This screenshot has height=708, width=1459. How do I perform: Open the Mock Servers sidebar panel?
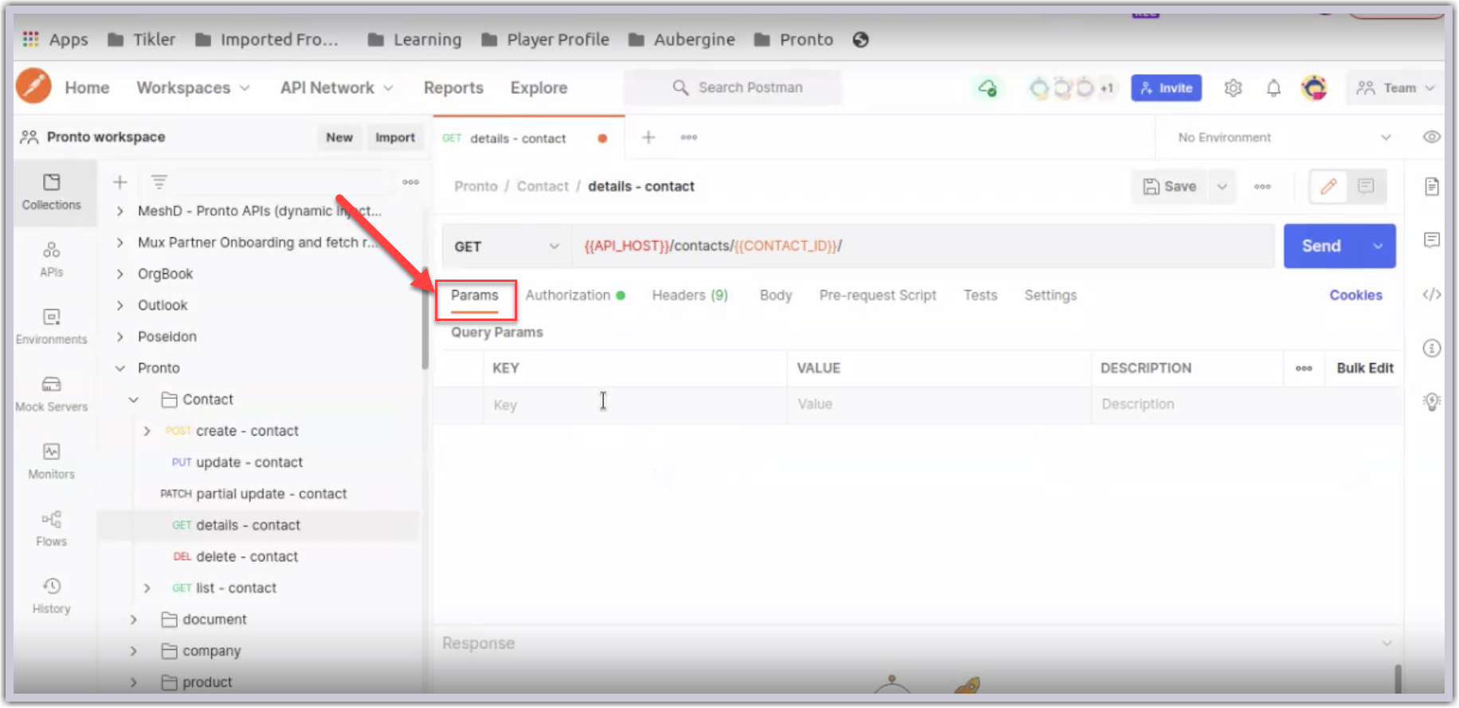coord(51,394)
